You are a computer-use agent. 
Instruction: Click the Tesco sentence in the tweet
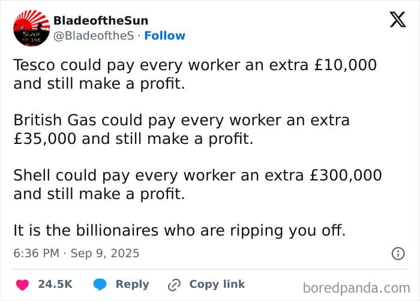point(195,74)
